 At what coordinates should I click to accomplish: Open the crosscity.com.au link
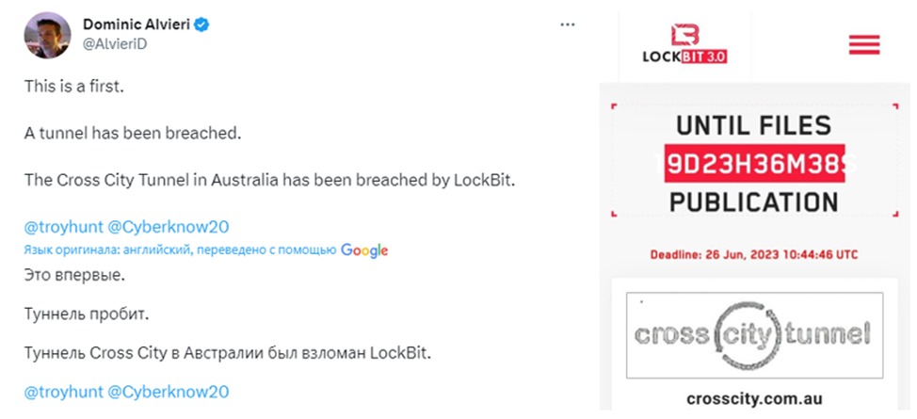click(753, 398)
